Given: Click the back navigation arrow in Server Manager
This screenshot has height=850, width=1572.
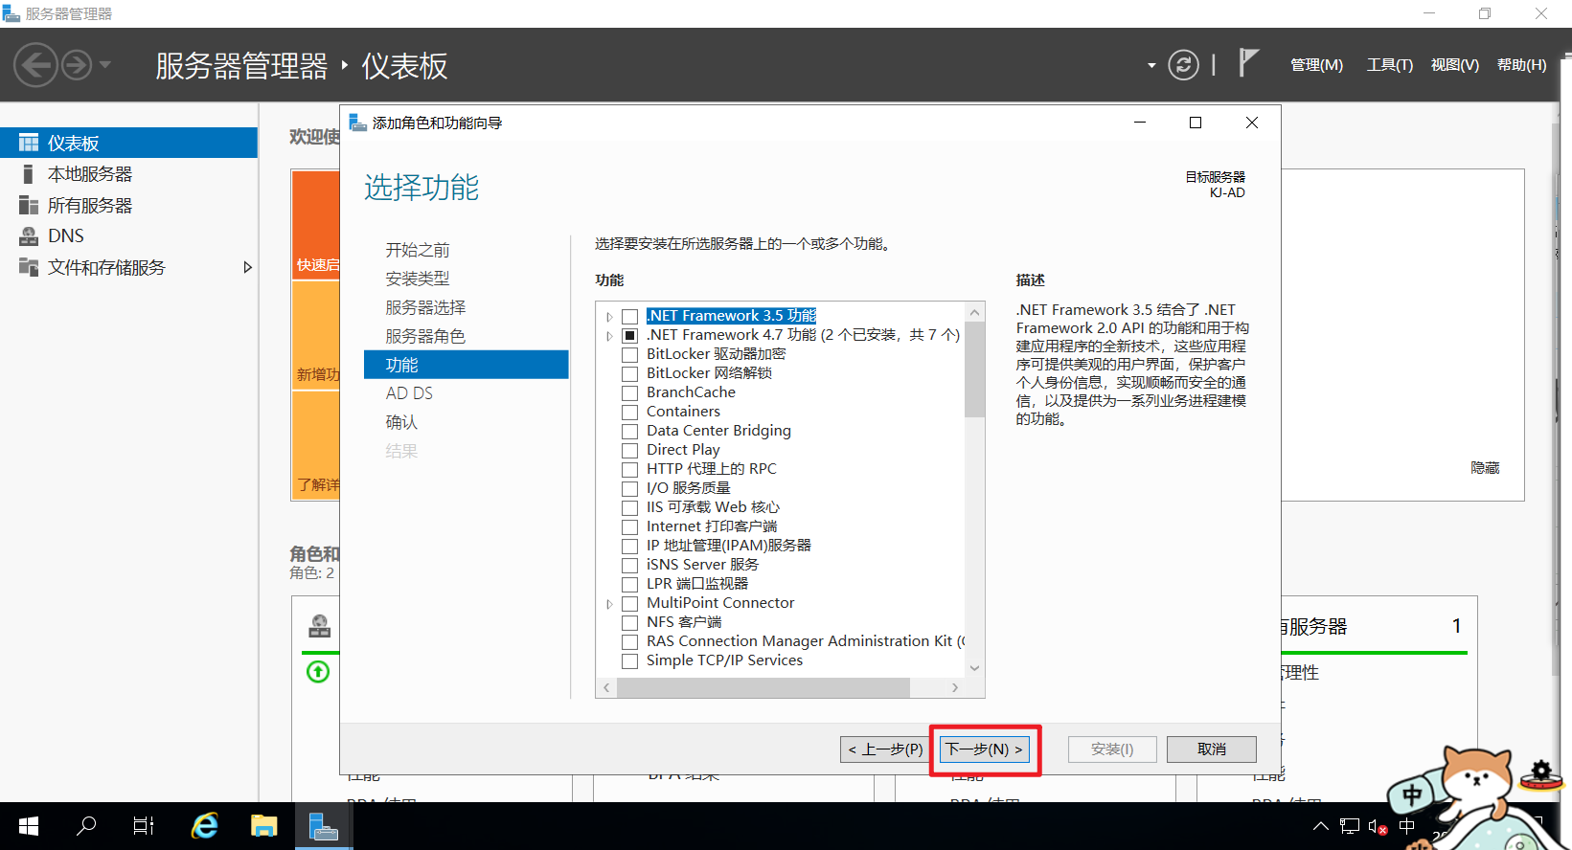Looking at the screenshot, I should [x=36, y=65].
